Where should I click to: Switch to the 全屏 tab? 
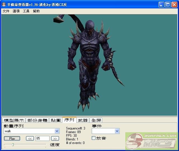click(x=96, y=120)
